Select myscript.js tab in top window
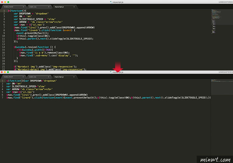The image size is (233, 163). tap(59, 7)
